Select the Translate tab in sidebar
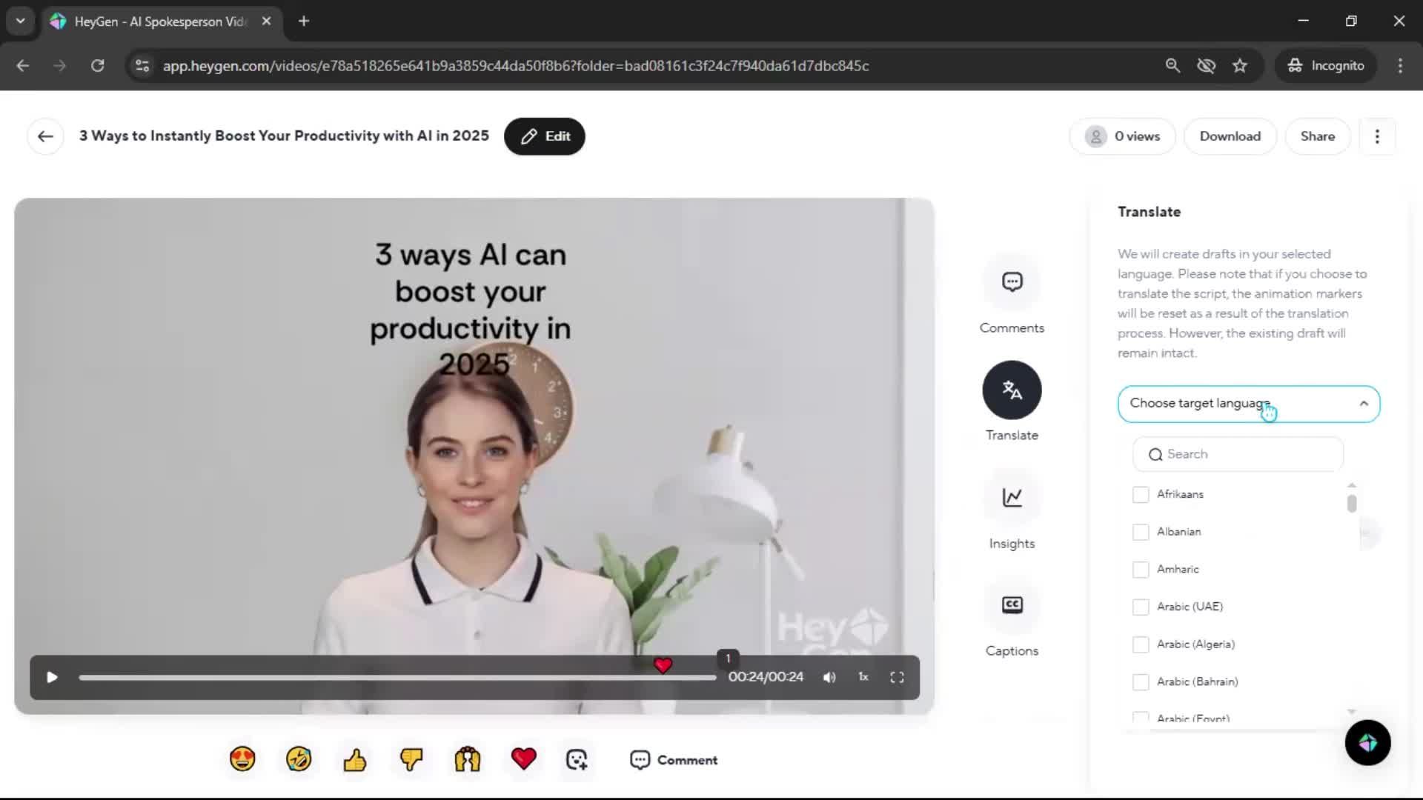Image resolution: width=1423 pixels, height=800 pixels. pos(1012,390)
